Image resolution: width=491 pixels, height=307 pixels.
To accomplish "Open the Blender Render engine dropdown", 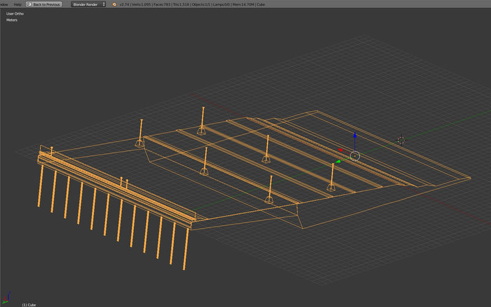I will (88, 4).
